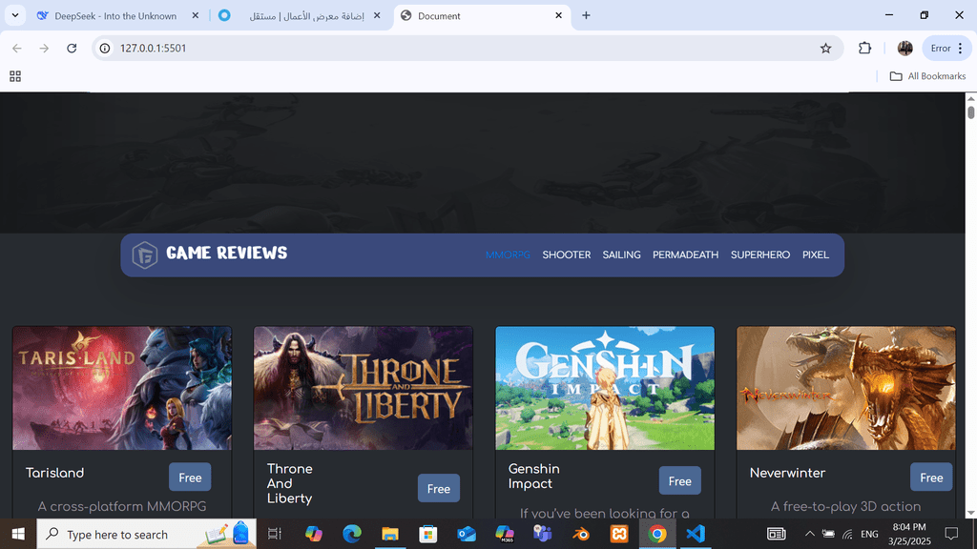Open Microsoft Store from the taskbar
Viewport: 977px width, 549px height.
[428, 534]
